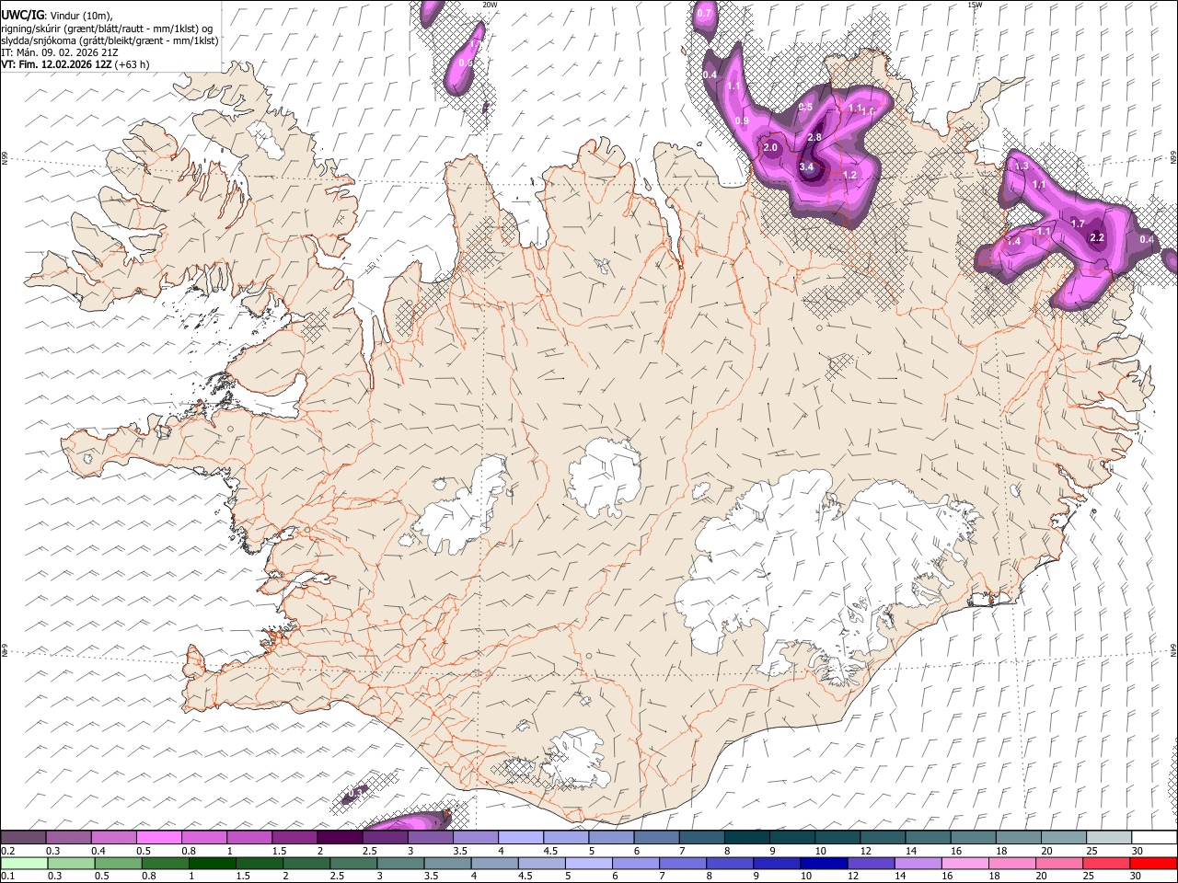Click the 'Vindur (10m)' header text

(81, 15)
